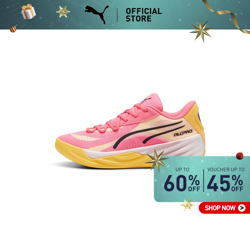Click the small Puma logo on the tongue
Screen dimensions: 250x250
(x=145, y=100)
